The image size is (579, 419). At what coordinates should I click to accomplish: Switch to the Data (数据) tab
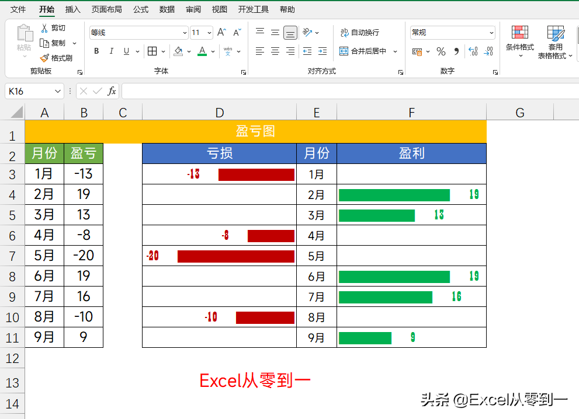coord(167,9)
